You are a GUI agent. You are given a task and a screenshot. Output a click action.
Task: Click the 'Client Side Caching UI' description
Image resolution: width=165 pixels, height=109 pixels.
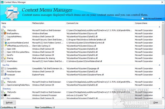coord(41,46)
